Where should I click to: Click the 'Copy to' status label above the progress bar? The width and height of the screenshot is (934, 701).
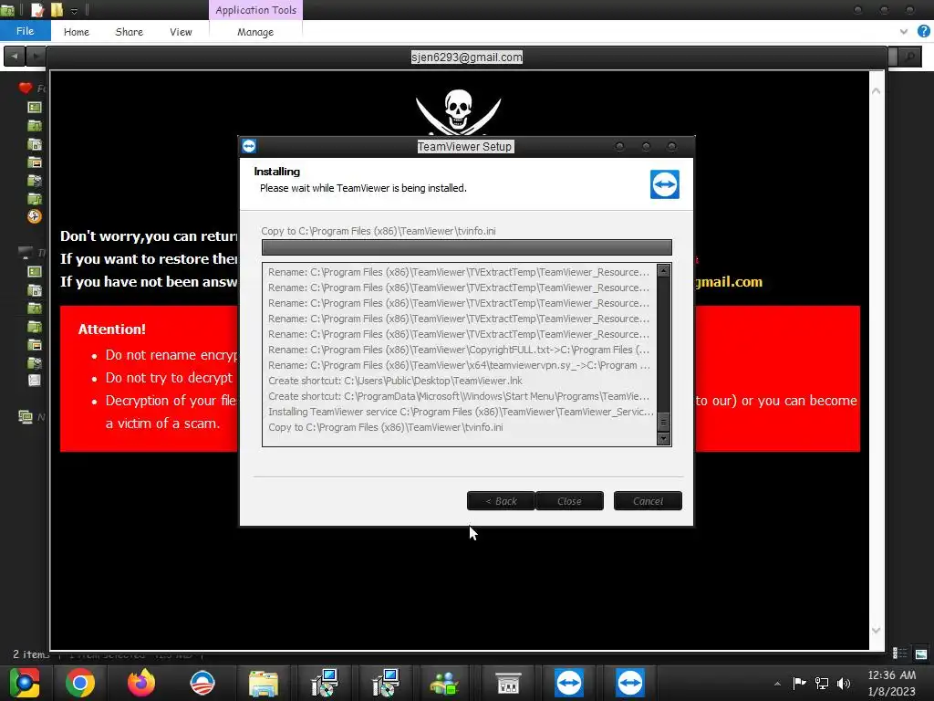pos(379,231)
